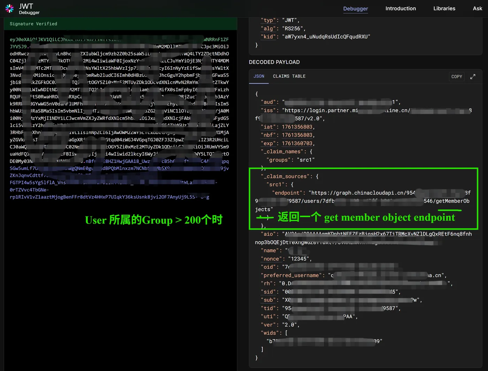Viewport: 488px width, 371px height.
Task: Click the "sub" claim line
Action: pyautogui.click(x=341, y=300)
